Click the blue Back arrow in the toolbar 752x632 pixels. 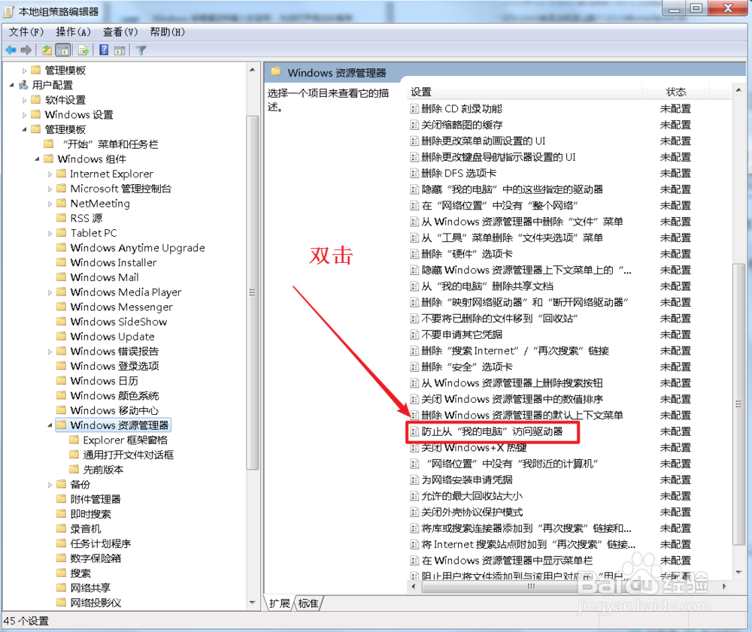click(11, 50)
